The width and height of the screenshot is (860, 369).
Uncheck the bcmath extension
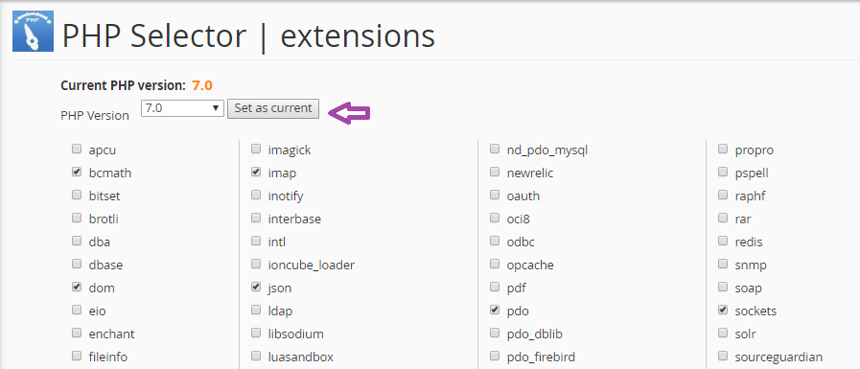click(77, 173)
